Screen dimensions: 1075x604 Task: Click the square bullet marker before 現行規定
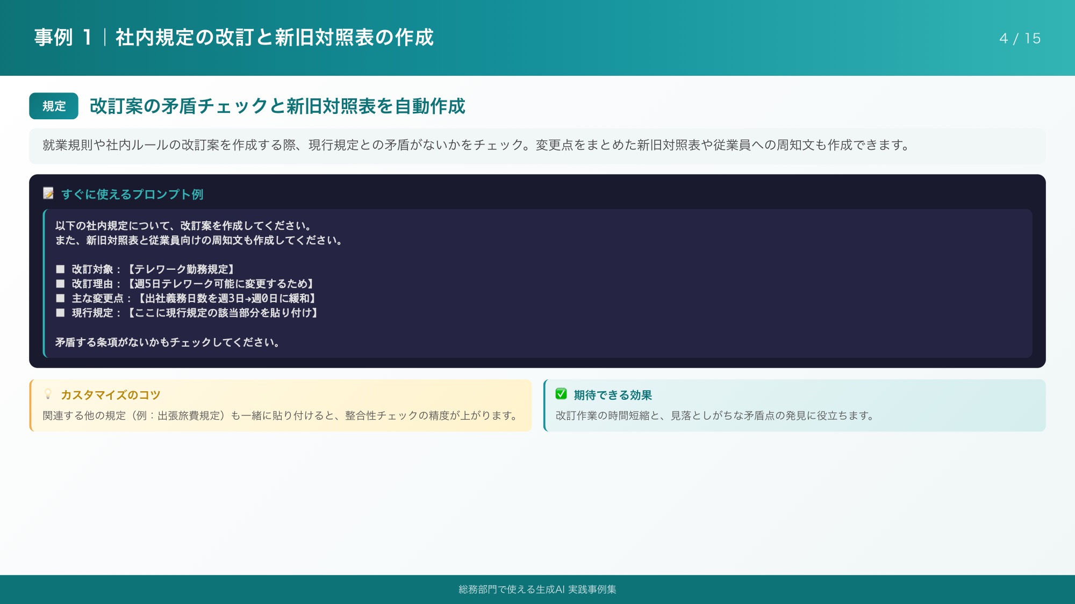click(60, 313)
